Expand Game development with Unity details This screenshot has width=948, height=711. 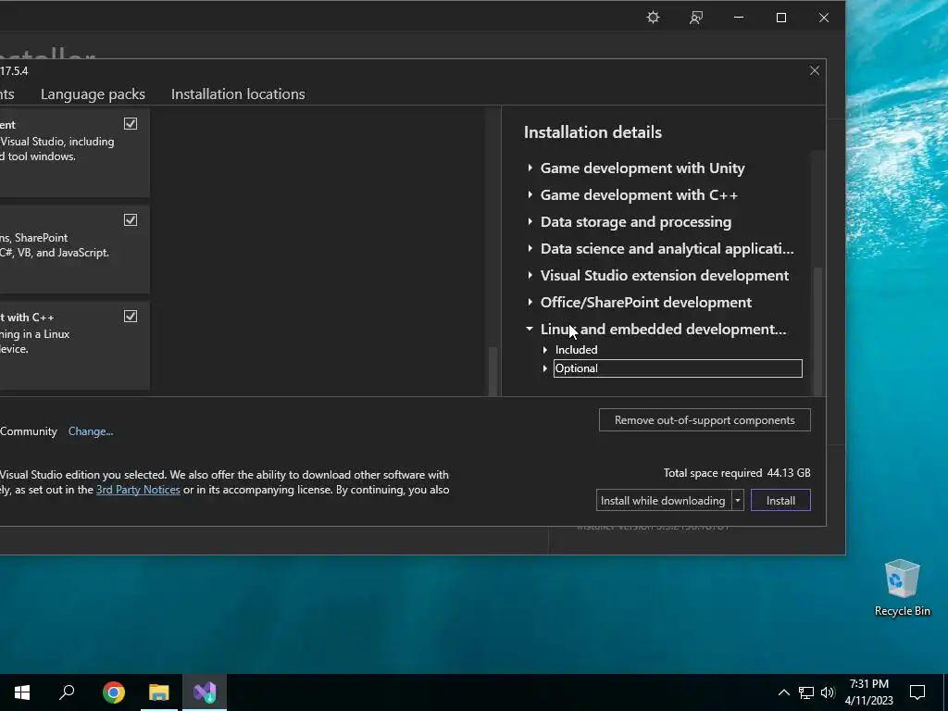pos(530,168)
